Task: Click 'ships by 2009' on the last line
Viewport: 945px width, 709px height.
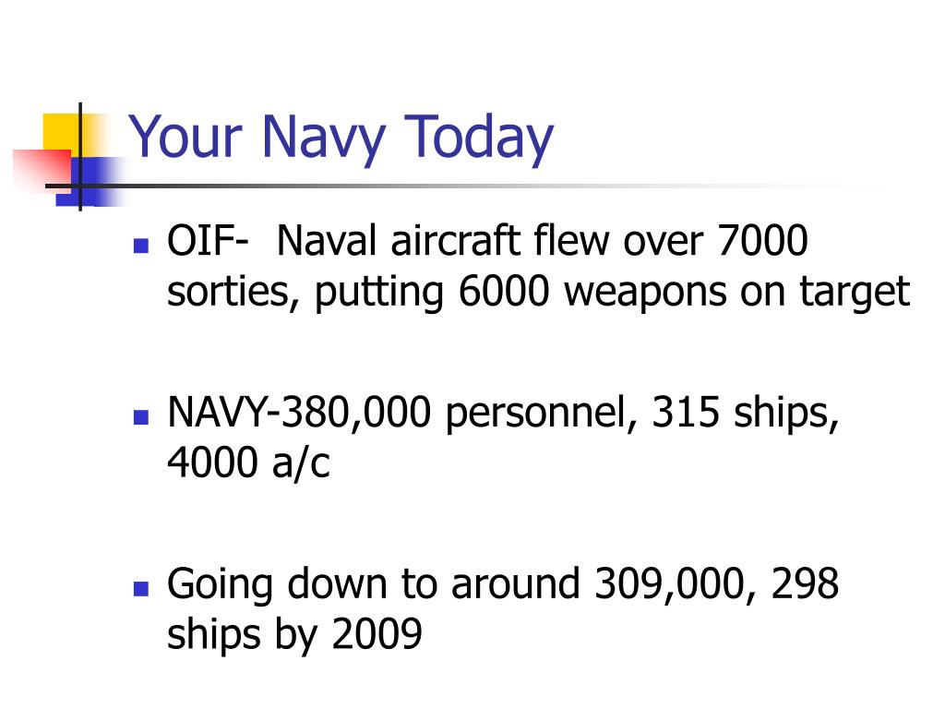Action: (x=294, y=635)
